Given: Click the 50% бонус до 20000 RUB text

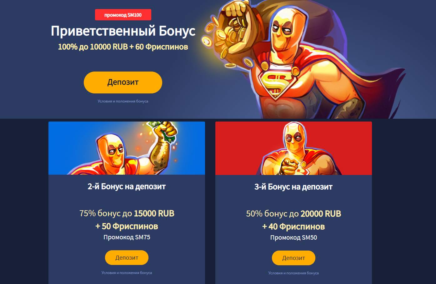Looking at the screenshot, I should tap(293, 214).
